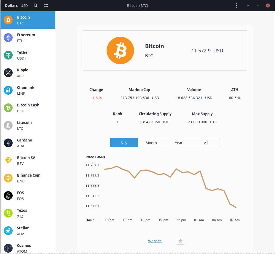The width and height of the screenshot is (275, 254).
Task: Click the Markep Cap heading
Action: click(139, 90)
